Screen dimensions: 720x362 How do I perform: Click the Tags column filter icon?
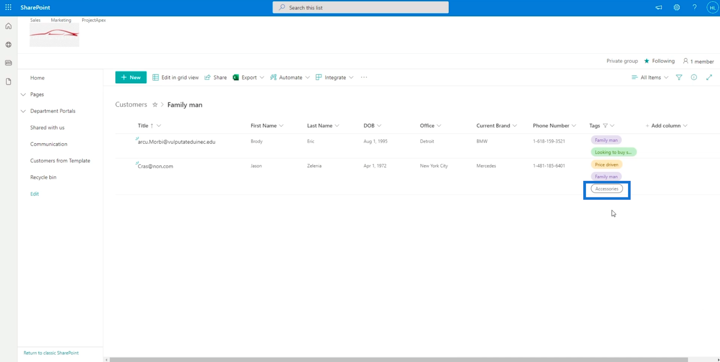click(x=605, y=126)
